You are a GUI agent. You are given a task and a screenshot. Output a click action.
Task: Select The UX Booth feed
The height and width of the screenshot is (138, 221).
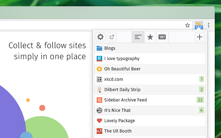[118, 131]
